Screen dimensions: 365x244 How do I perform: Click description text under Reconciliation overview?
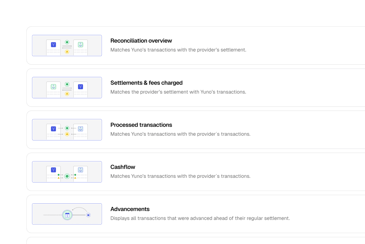(178, 50)
